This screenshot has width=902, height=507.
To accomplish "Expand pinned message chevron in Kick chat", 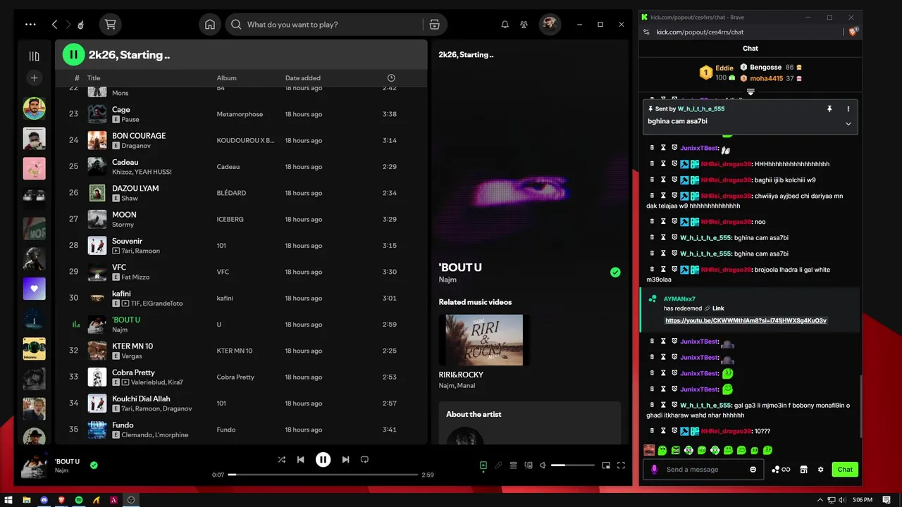I will coord(848,123).
